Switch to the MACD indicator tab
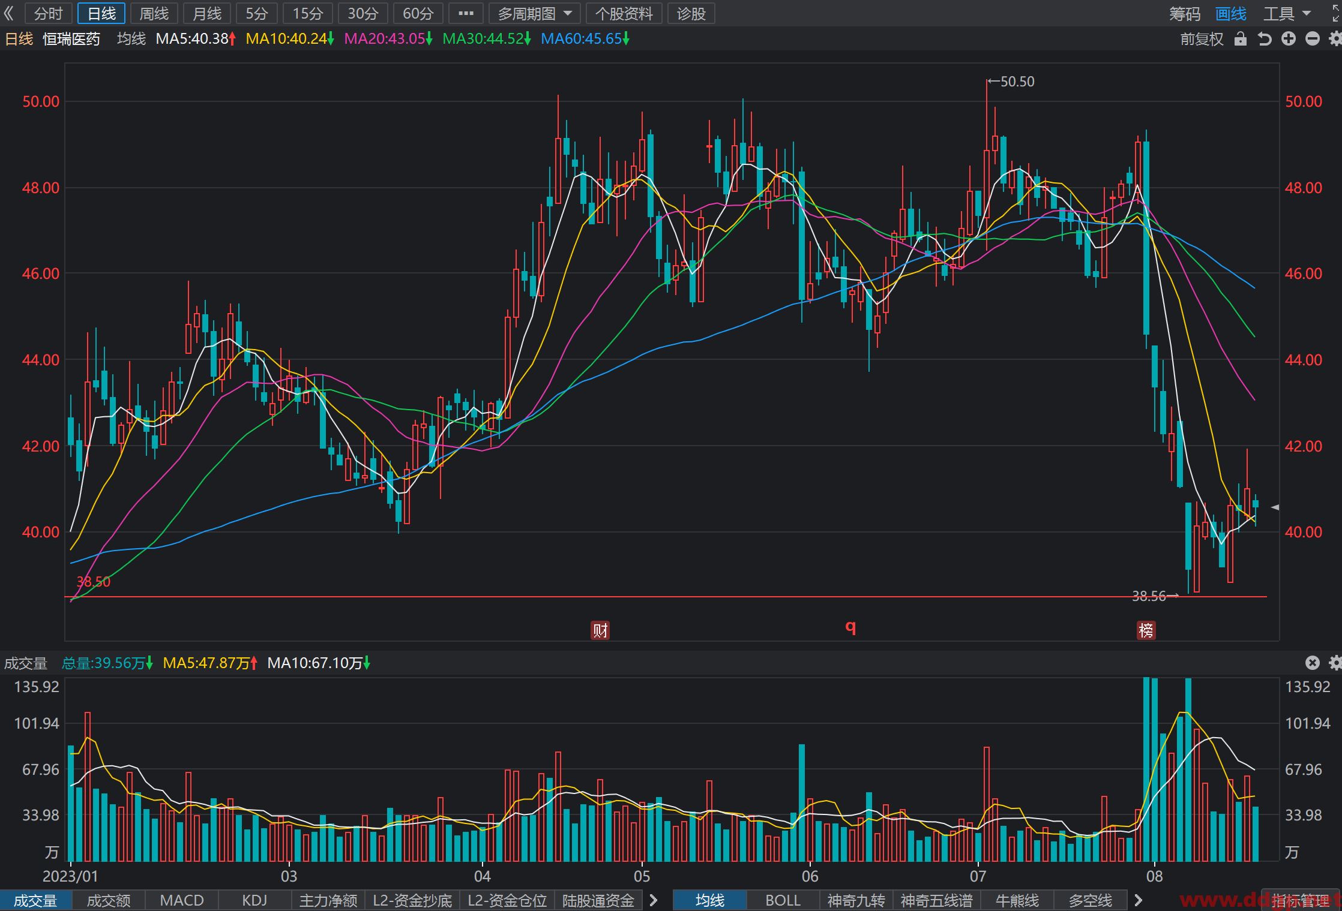Screen dimensions: 1342x911 point(182,900)
